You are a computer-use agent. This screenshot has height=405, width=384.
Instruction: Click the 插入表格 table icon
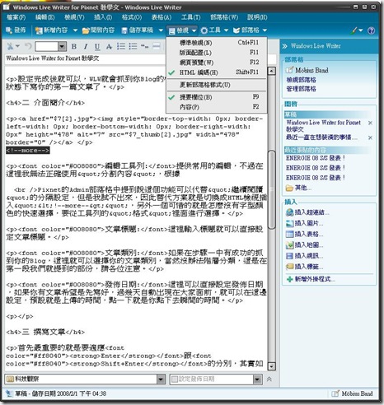pos(289,234)
